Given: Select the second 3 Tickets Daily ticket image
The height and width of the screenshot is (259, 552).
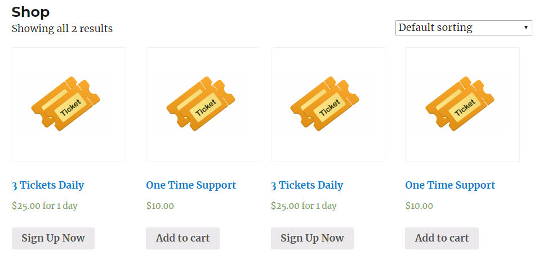Looking at the screenshot, I should (328, 105).
